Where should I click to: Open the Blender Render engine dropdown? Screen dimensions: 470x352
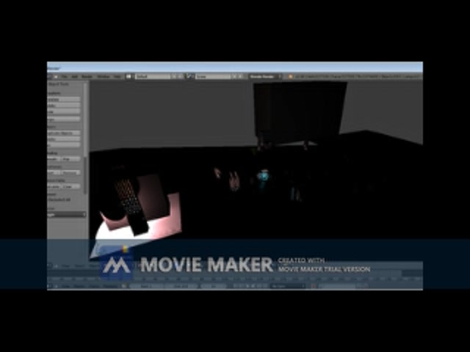pyautogui.click(x=266, y=76)
